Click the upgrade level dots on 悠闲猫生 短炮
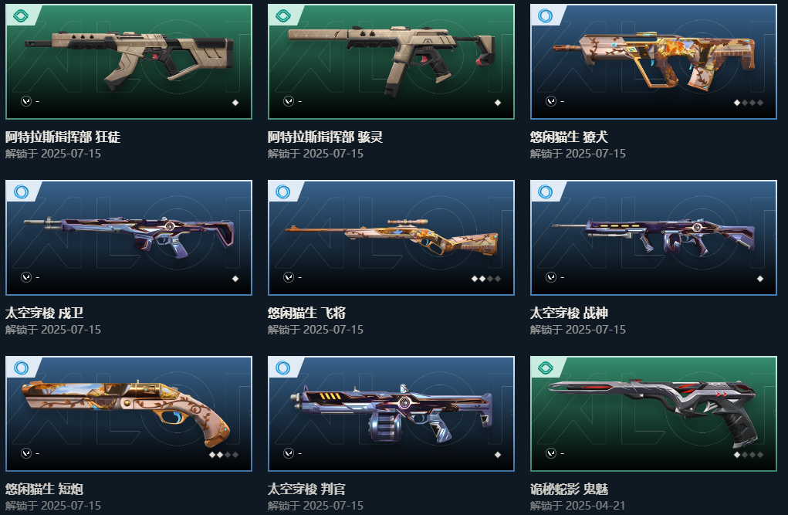 pos(224,455)
